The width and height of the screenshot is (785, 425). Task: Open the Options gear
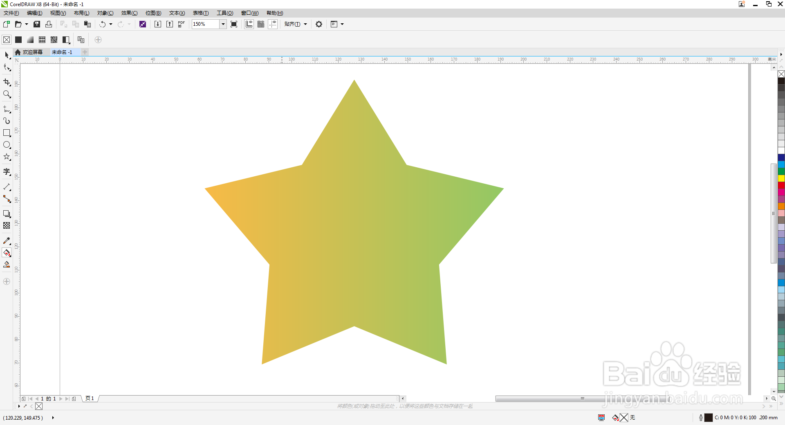(319, 24)
